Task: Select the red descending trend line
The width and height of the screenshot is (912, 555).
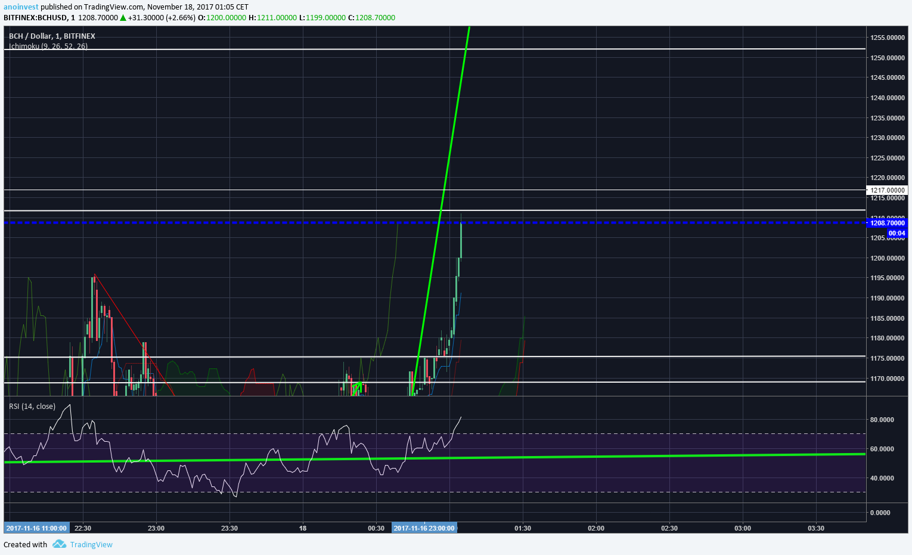Action: (x=134, y=334)
